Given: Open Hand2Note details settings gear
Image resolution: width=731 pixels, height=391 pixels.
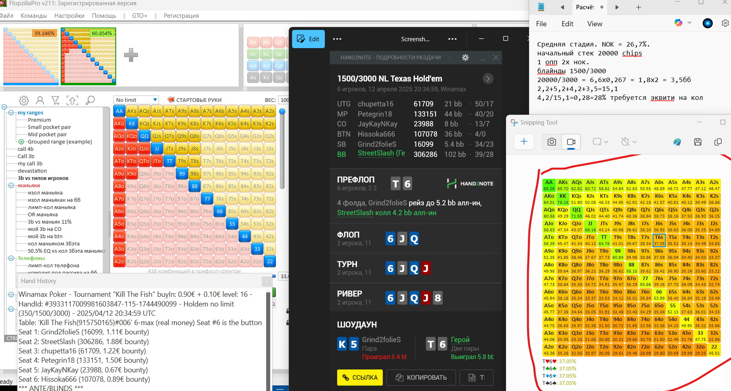Looking at the screenshot, I should tap(466, 57).
